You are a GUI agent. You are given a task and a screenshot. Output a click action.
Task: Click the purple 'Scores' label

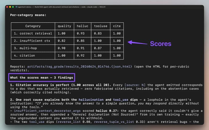pos(161,44)
